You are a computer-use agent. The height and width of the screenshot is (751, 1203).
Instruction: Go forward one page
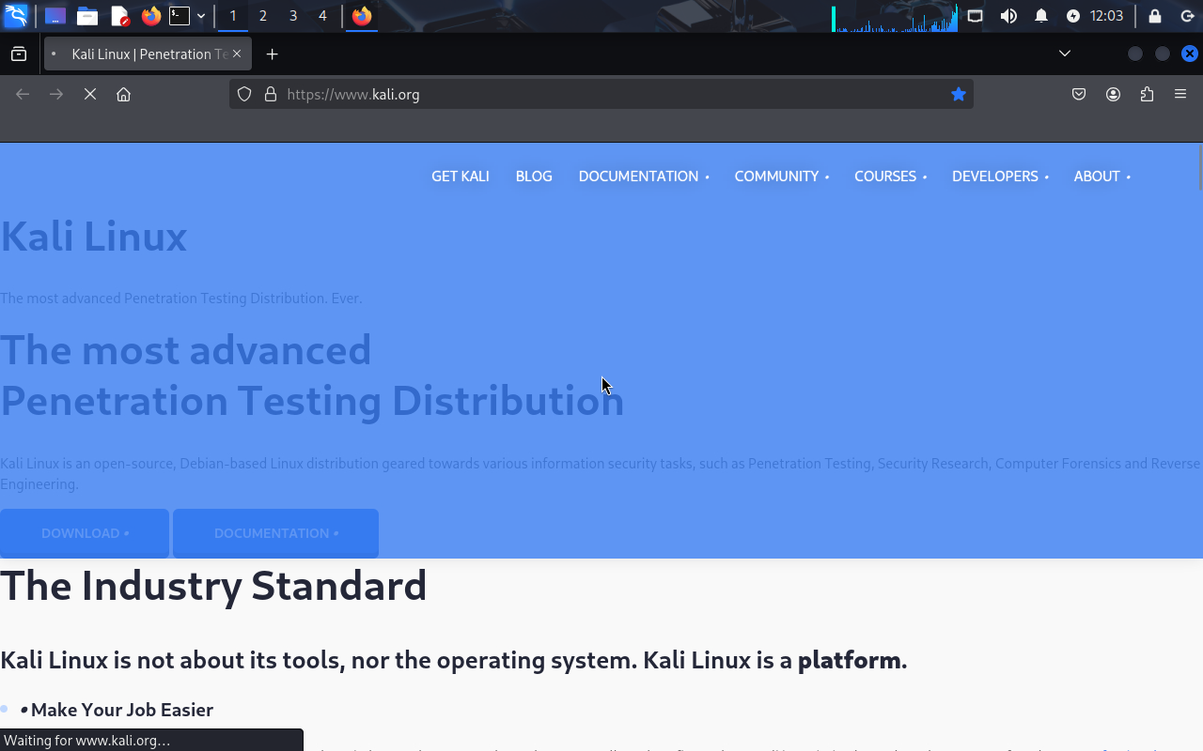pos(56,94)
